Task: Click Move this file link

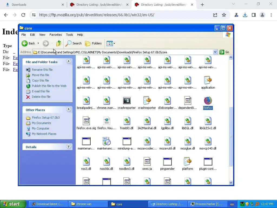Action: pyautogui.click(x=41, y=75)
